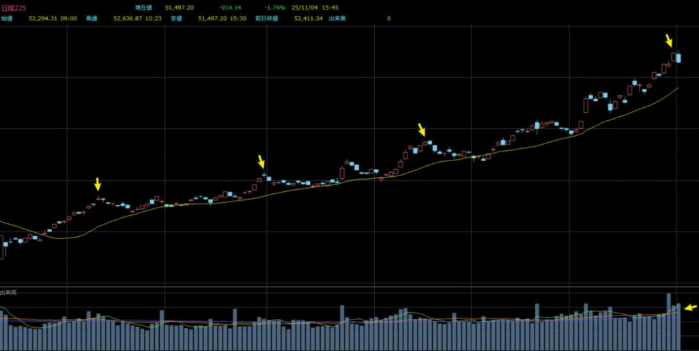This screenshot has height=351, width=699.
Task: Click the first yellow arrow on the left
Action: (x=98, y=184)
